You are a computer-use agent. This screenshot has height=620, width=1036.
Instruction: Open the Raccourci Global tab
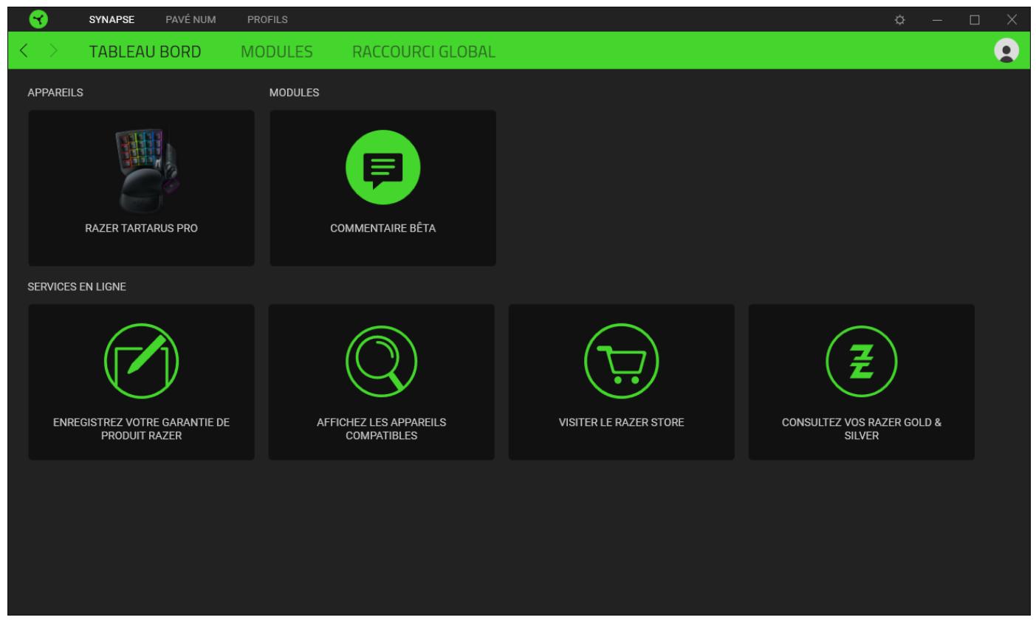coord(425,52)
